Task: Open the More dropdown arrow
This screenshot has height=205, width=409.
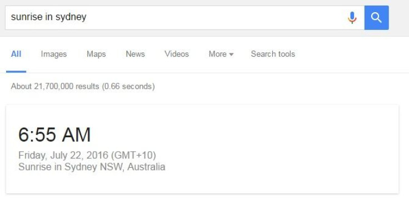Action: (231, 54)
